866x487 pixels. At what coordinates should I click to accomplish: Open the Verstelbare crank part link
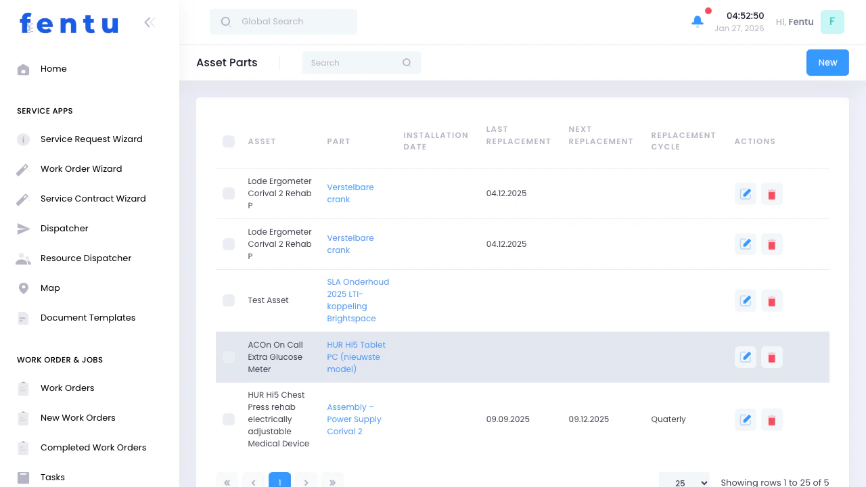tap(350, 193)
